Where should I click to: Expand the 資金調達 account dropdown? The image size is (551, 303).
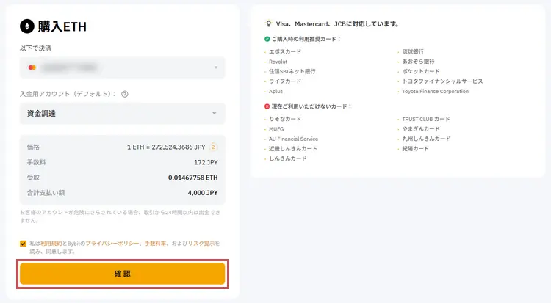(122, 114)
